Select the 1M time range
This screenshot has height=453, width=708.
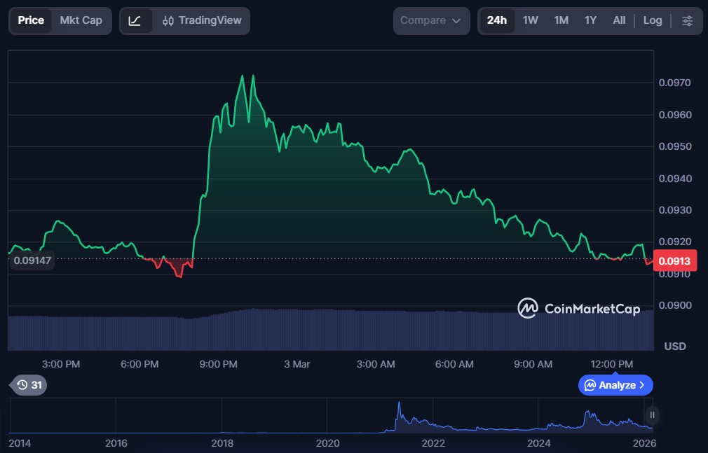(561, 20)
